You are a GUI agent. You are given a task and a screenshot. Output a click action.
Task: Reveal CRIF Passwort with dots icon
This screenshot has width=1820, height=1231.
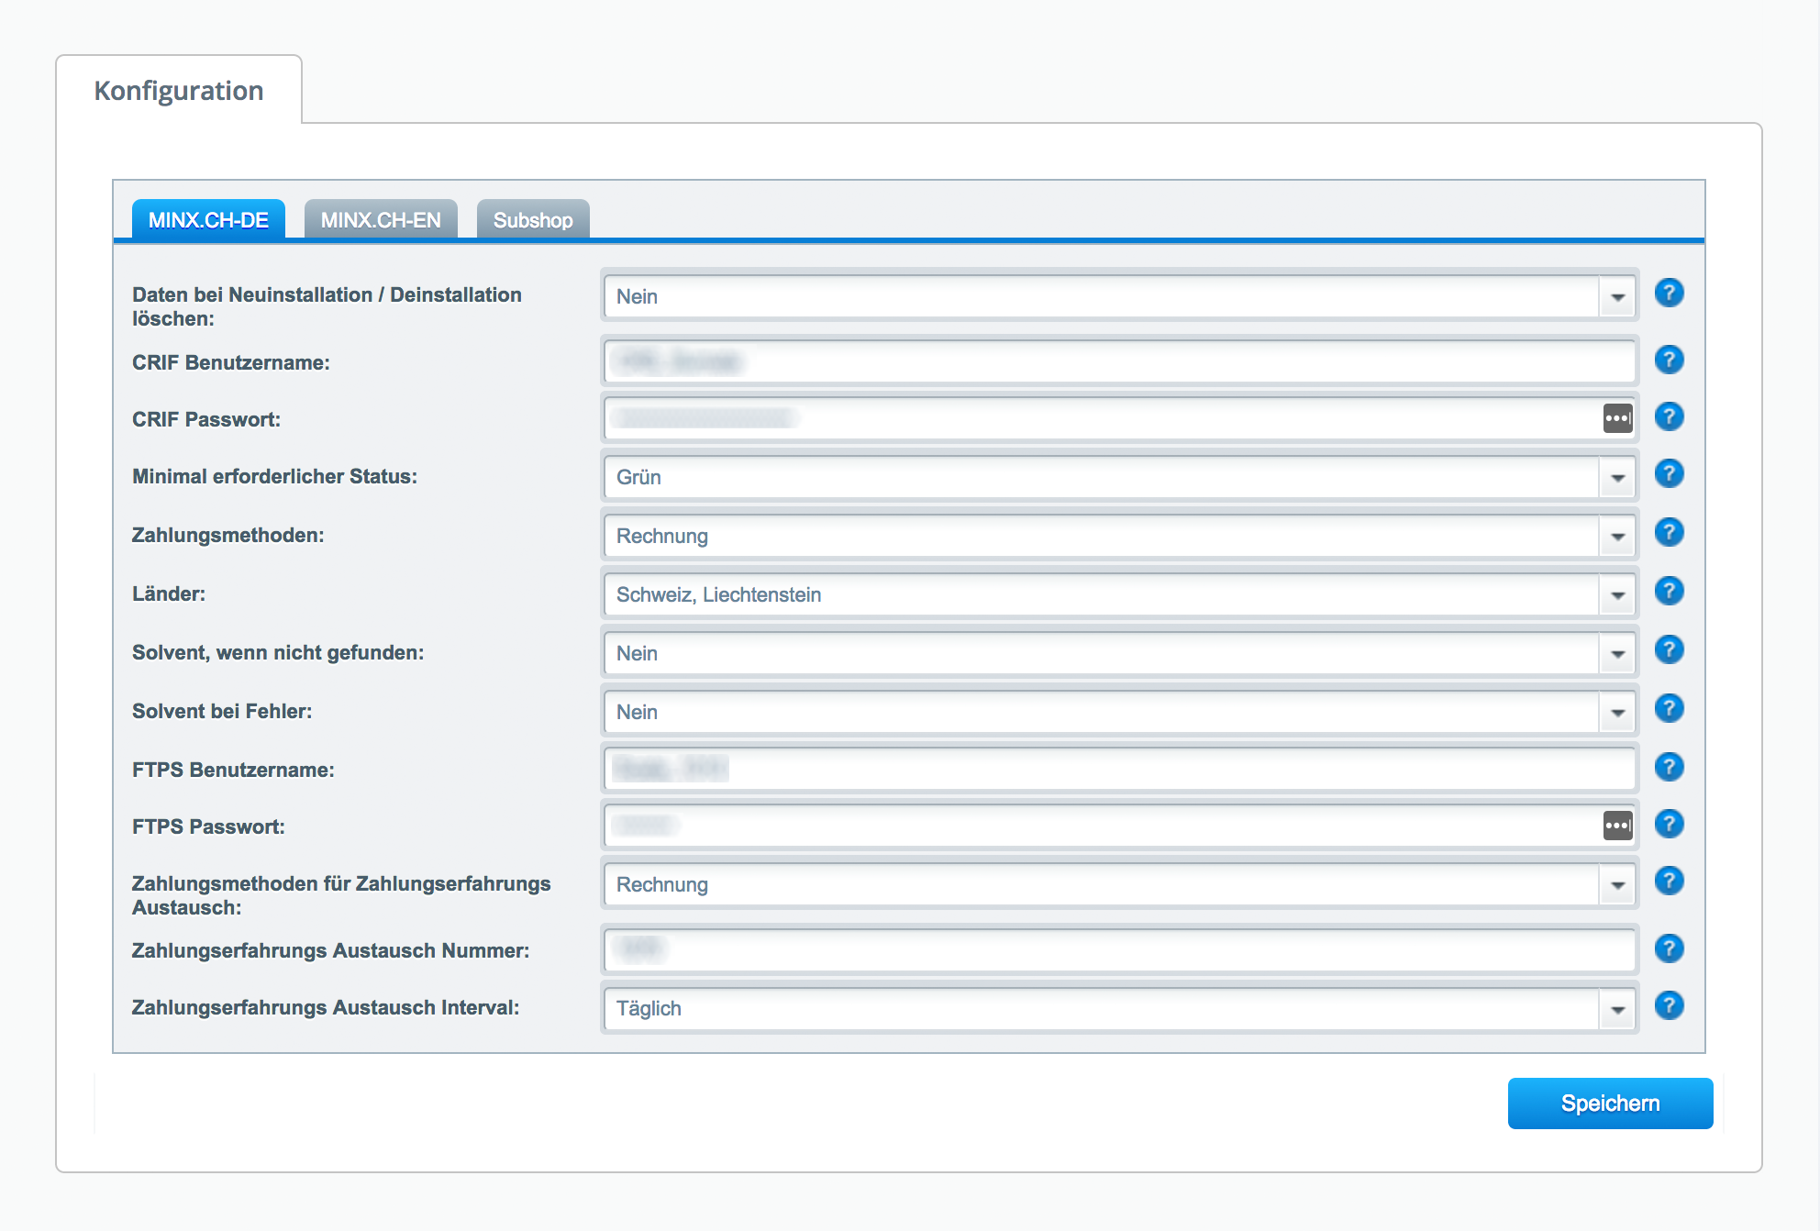(1617, 418)
